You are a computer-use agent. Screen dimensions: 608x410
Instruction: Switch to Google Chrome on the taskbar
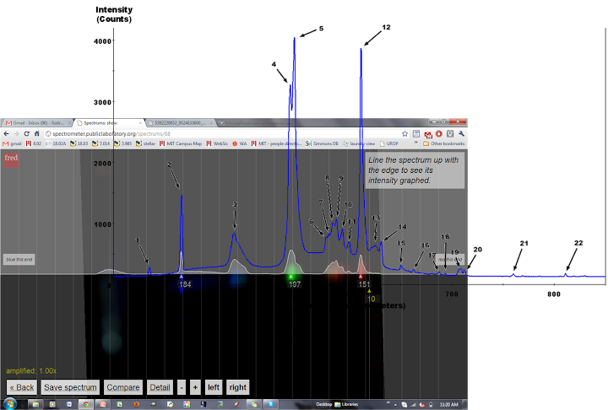85,404
